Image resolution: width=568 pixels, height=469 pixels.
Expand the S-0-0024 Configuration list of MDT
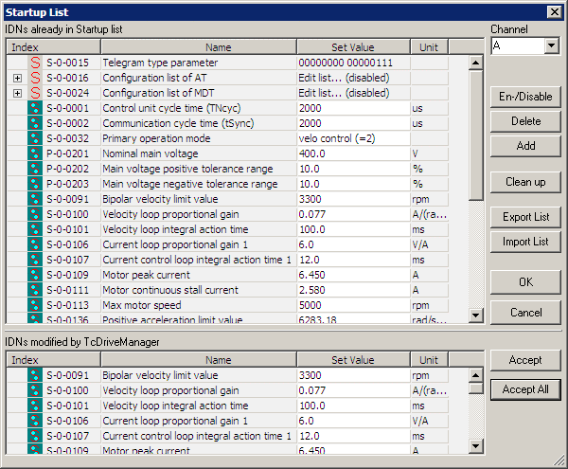point(17,93)
